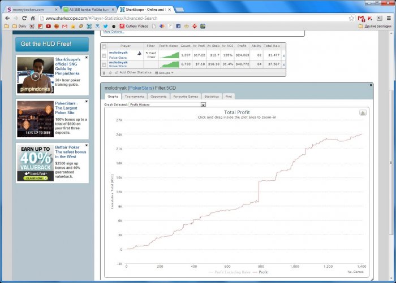The width and height of the screenshot is (396, 283).
Task: Close the player statistics panel
Action: coord(371,85)
